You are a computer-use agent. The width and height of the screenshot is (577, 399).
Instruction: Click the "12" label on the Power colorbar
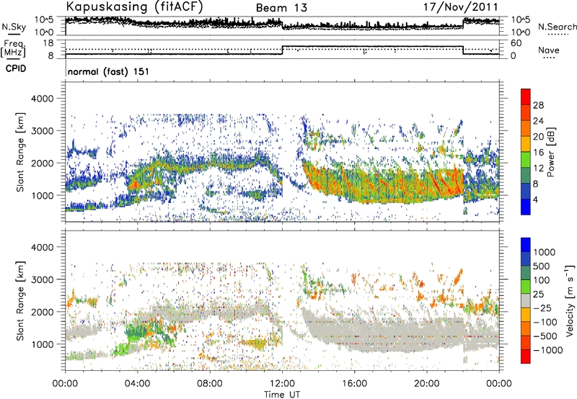point(538,169)
